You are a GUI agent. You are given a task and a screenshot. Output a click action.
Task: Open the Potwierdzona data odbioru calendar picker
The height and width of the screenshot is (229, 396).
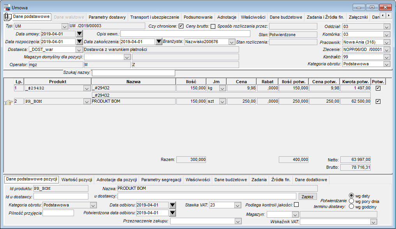pos(172,213)
